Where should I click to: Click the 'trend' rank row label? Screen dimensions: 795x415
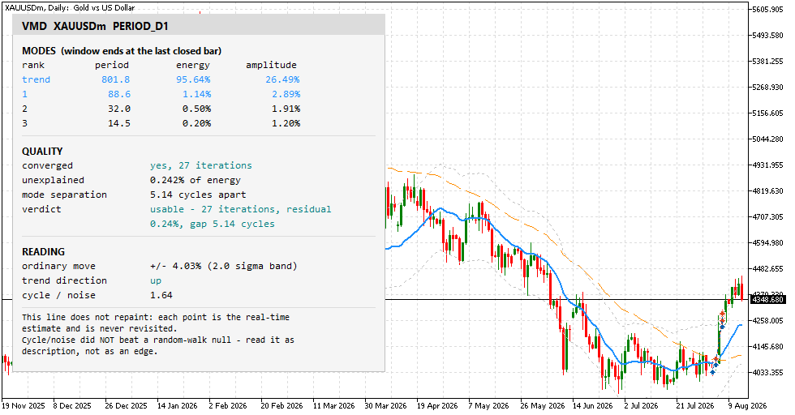tap(36, 79)
